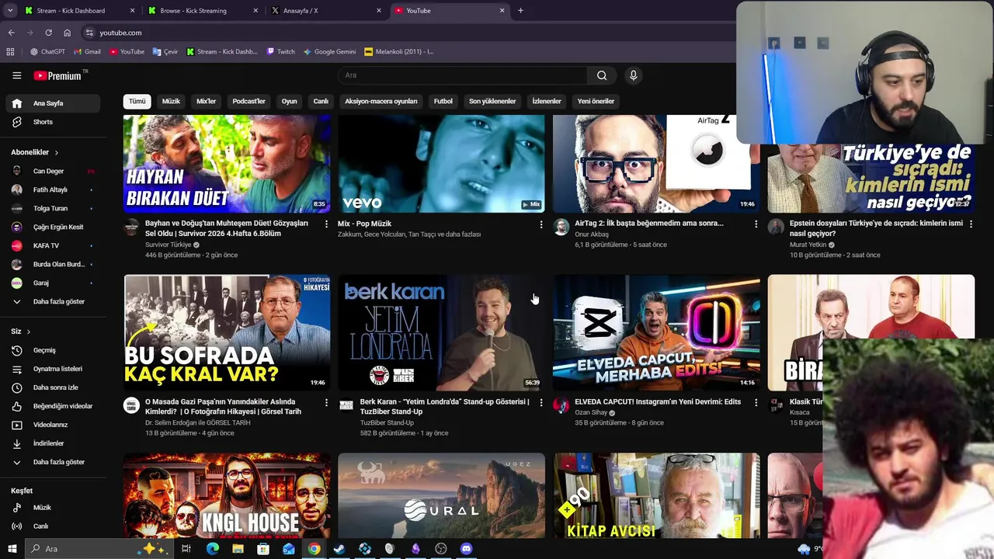This screenshot has width=994, height=559.
Task: Open a new browser tab
Action: [x=520, y=11]
